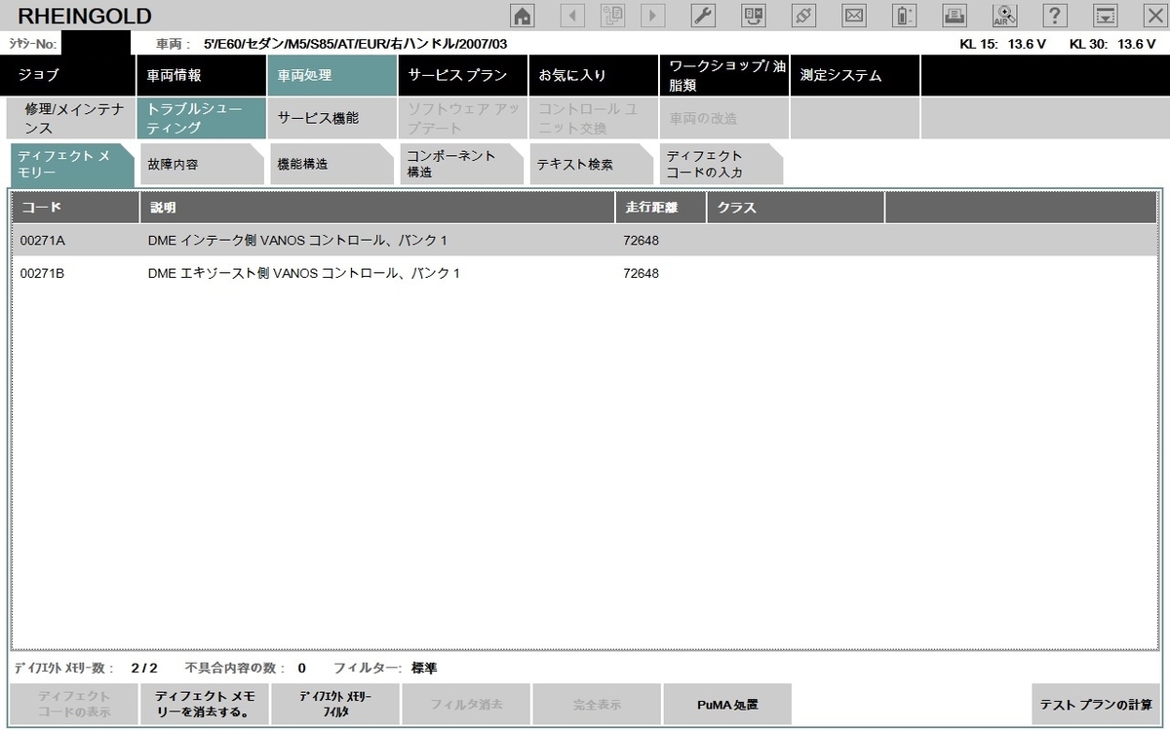Select 修理/メインテナンス sub-tab

coord(71,119)
